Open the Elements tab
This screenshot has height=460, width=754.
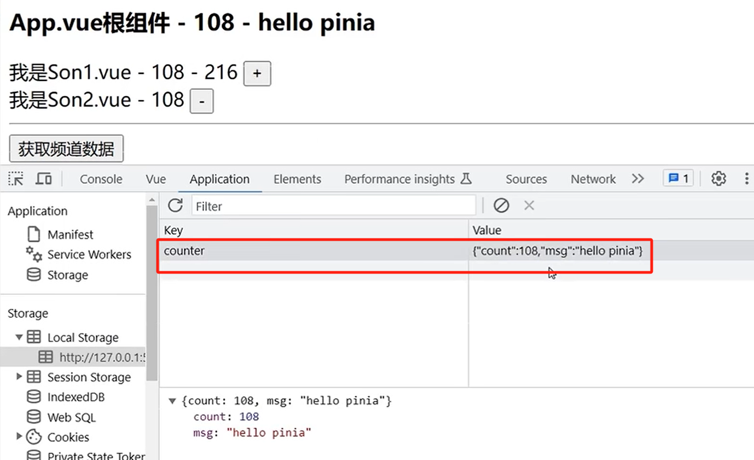click(297, 179)
